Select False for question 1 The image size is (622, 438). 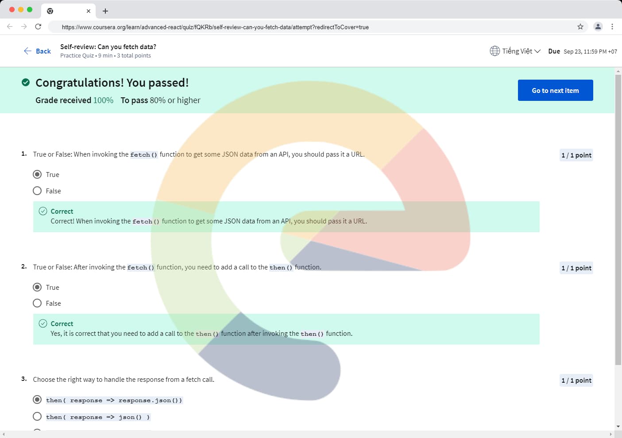point(38,191)
